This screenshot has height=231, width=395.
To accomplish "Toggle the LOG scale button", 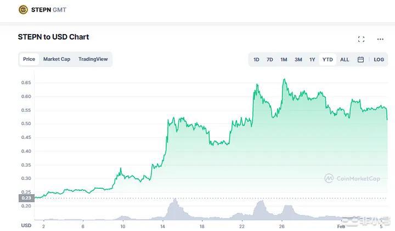I will (x=379, y=59).
